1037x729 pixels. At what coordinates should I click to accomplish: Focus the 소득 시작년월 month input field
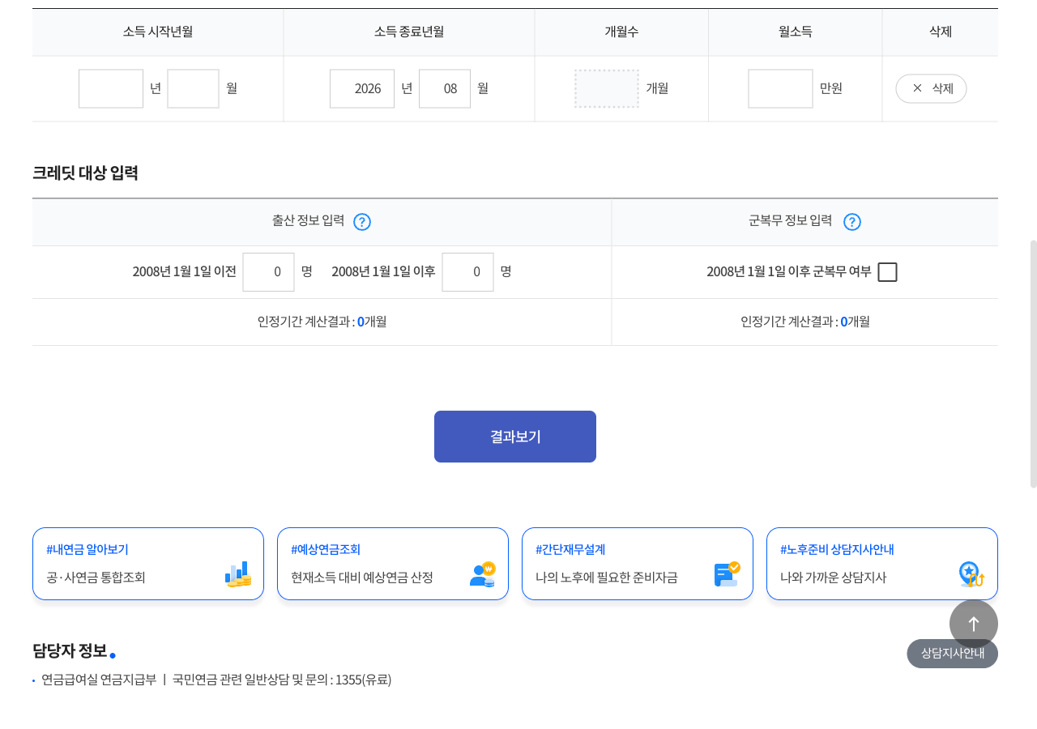point(194,88)
